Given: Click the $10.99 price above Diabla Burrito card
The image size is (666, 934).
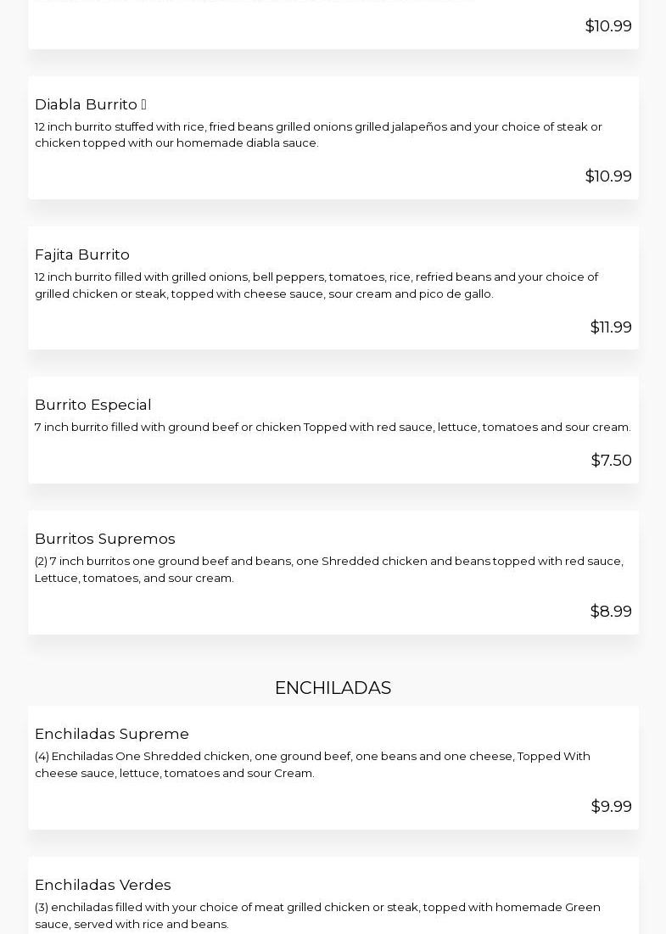Looking at the screenshot, I should 607,26.
